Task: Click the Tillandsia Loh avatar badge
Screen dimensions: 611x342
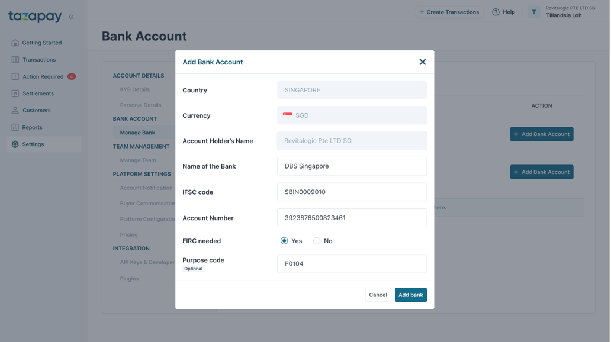Action: (x=533, y=12)
